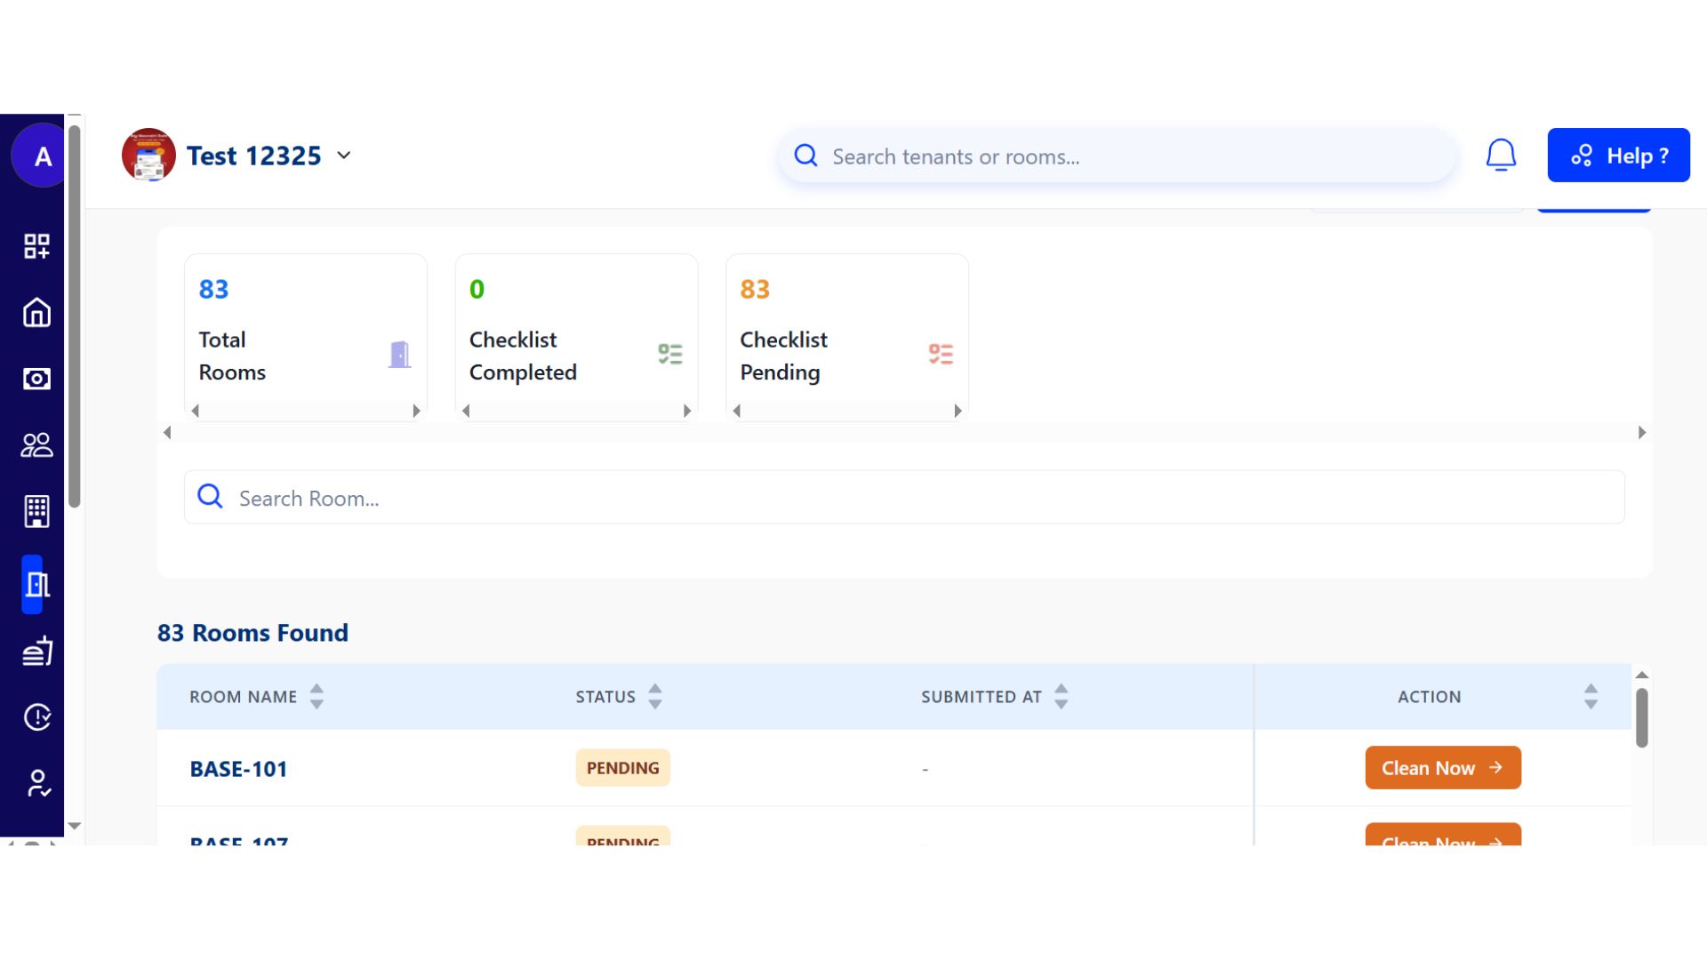Open the payments cash icon in sidebar
The height and width of the screenshot is (960, 1707).
[x=36, y=379]
